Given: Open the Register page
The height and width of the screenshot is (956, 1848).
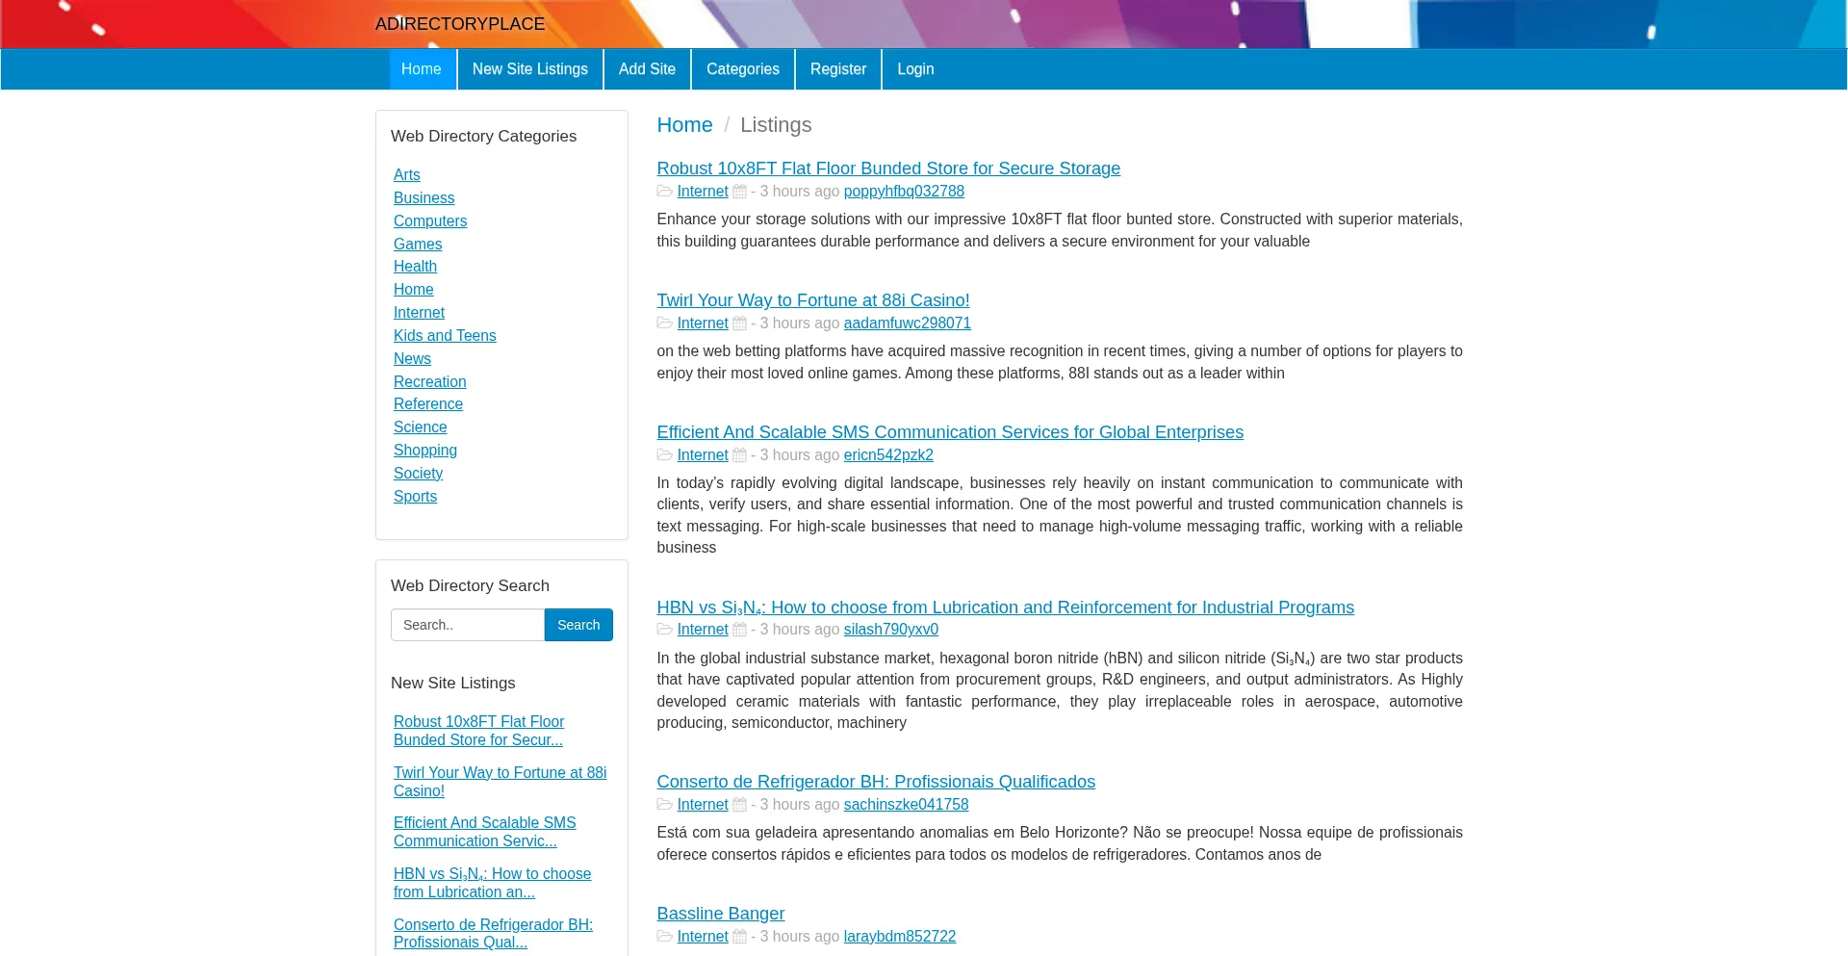Looking at the screenshot, I should click(838, 69).
